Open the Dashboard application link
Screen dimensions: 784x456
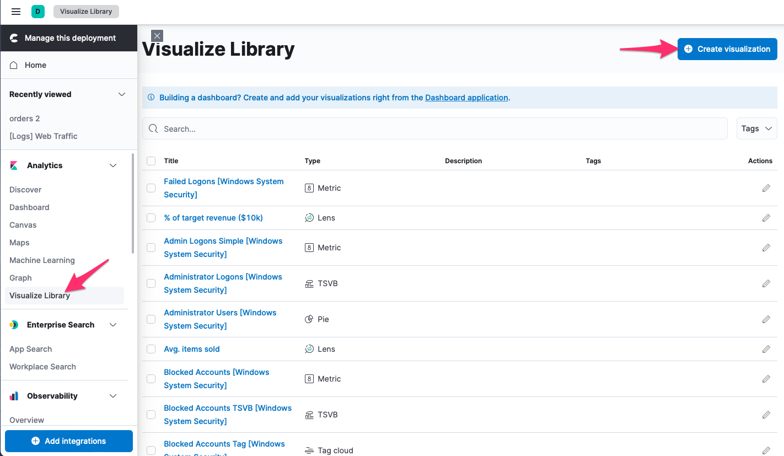(x=466, y=97)
